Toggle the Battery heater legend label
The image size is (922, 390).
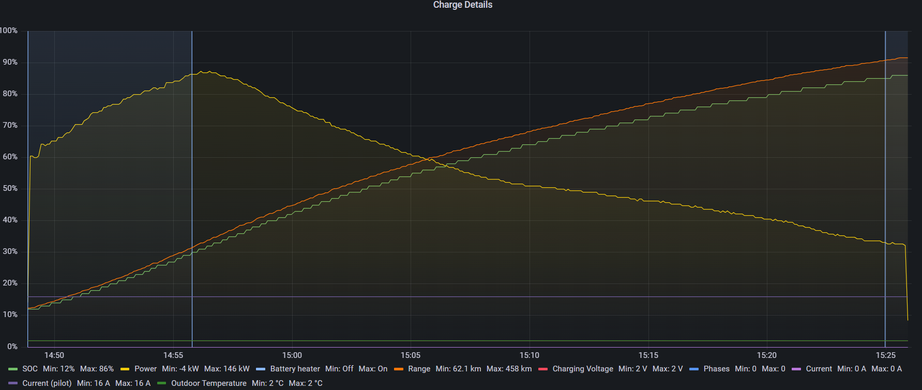point(295,369)
